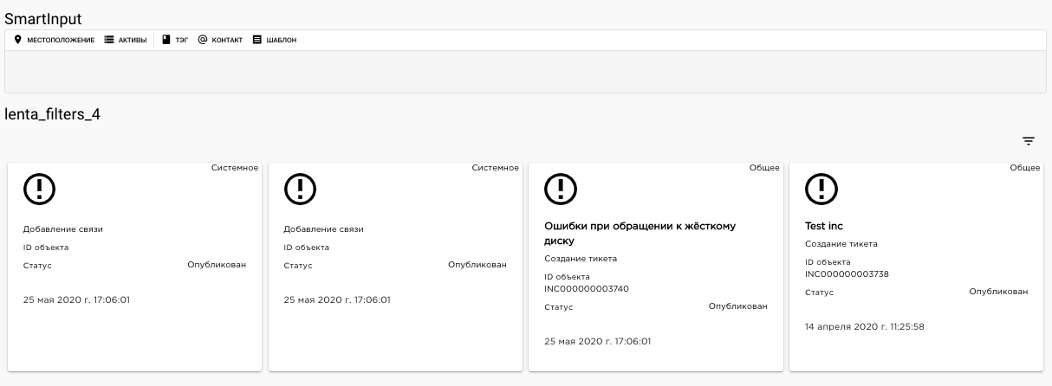Click the Тэг bookmark icon

pyautogui.click(x=167, y=40)
